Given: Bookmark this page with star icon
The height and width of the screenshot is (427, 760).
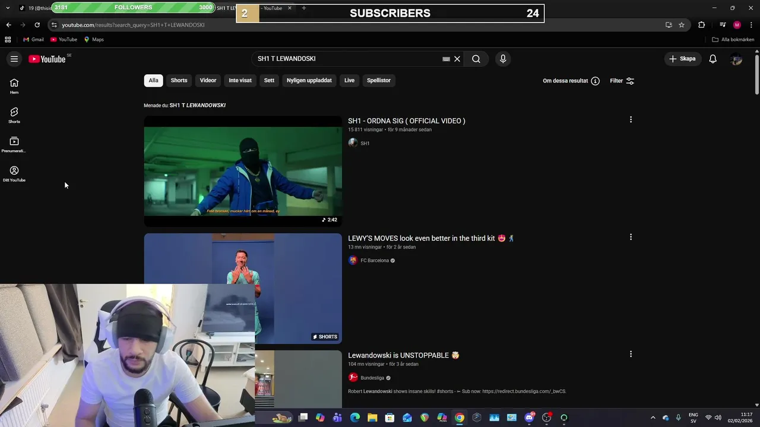Looking at the screenshot, I should click(682, 25).
